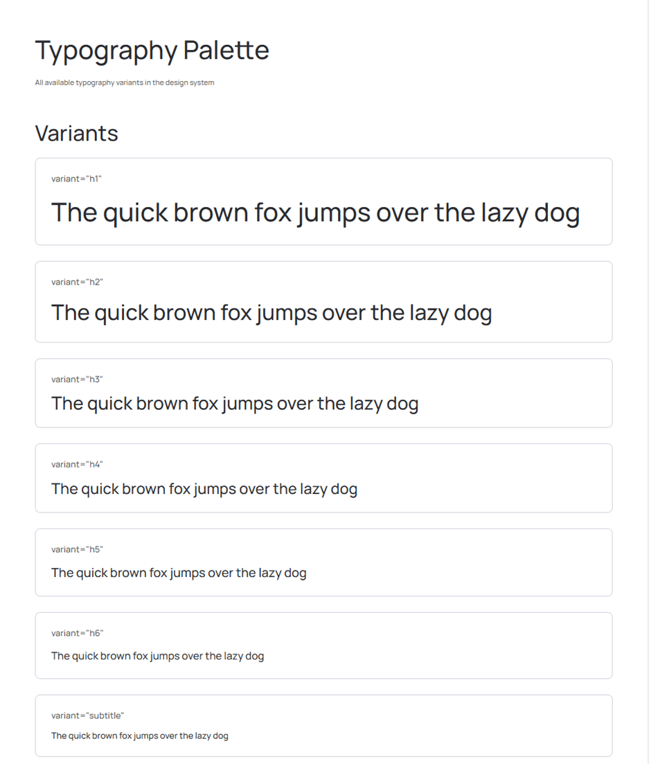Select the h4 sample sentence text
651x764 pixels.
[x=204, y=489]
